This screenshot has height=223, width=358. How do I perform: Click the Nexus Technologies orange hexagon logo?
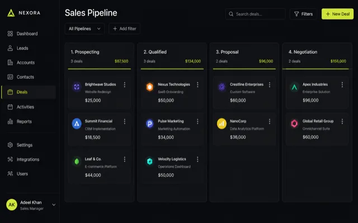(x=150, y=87)
